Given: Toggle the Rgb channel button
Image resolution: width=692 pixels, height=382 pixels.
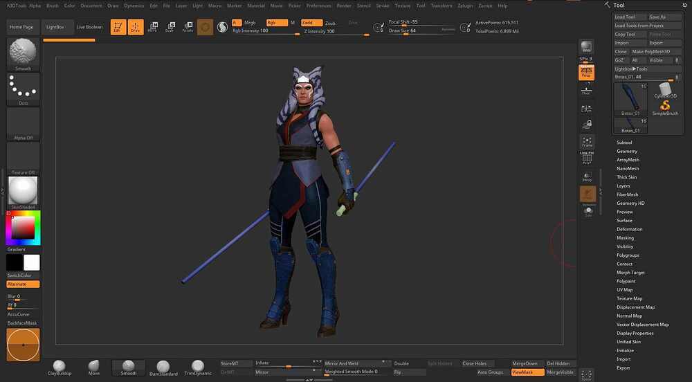Looking at the screenshot, I should coord(277,23).
